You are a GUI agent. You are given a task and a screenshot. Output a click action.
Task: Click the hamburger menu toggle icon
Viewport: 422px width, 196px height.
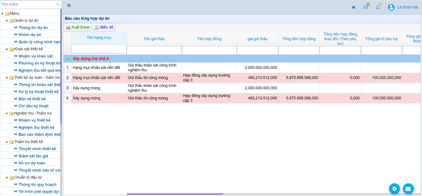[69, 6]
